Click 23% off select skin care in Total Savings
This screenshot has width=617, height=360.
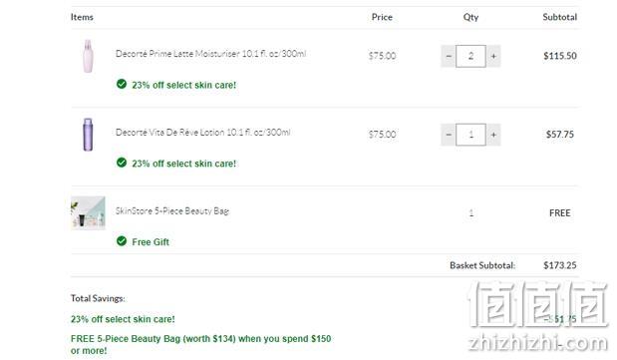coord(123,319)
